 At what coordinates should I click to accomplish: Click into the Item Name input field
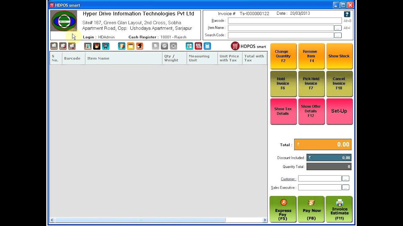click(281, 28)
